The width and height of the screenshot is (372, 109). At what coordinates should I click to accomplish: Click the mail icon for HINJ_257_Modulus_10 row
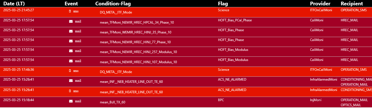71,51
